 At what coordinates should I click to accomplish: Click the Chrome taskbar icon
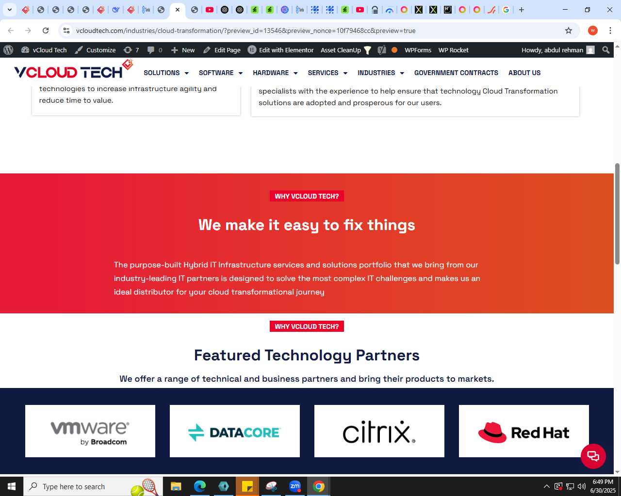pos(319,486)
